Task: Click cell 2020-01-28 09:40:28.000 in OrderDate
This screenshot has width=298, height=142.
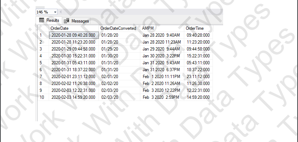Action: [x=74, y=35]
